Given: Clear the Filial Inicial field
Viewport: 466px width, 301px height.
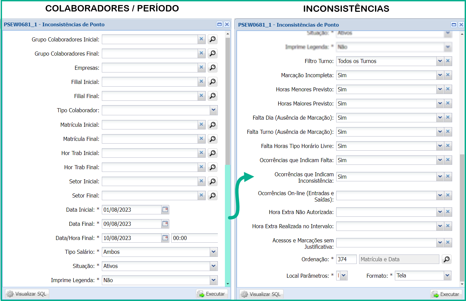Looking at the screenshot, I should point(201,82).
